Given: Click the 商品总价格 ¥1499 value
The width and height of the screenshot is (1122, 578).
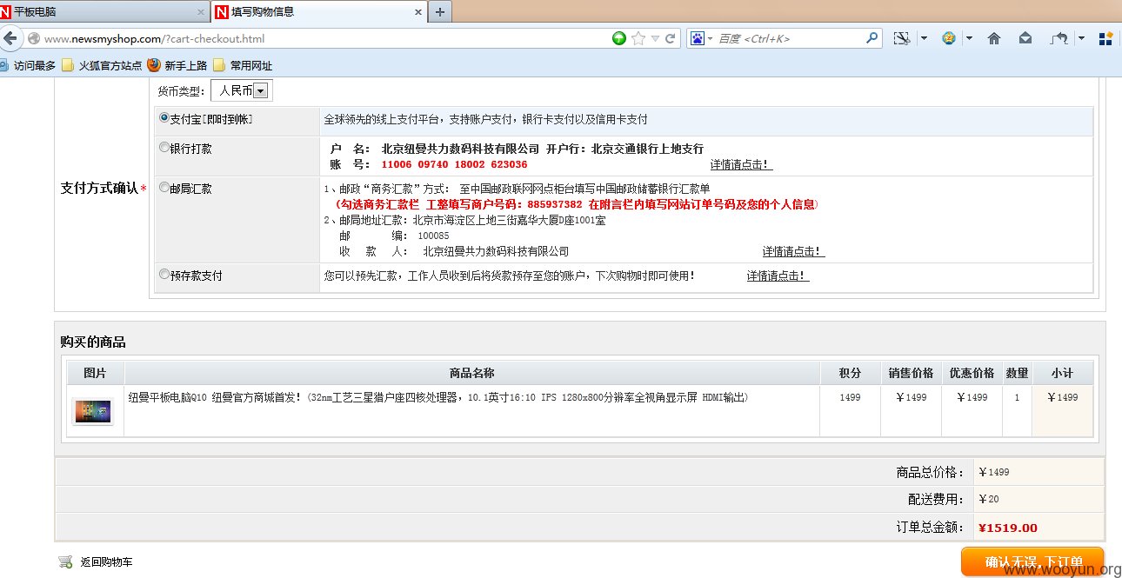Looking at the screenshot, I should tap(994, 472).
